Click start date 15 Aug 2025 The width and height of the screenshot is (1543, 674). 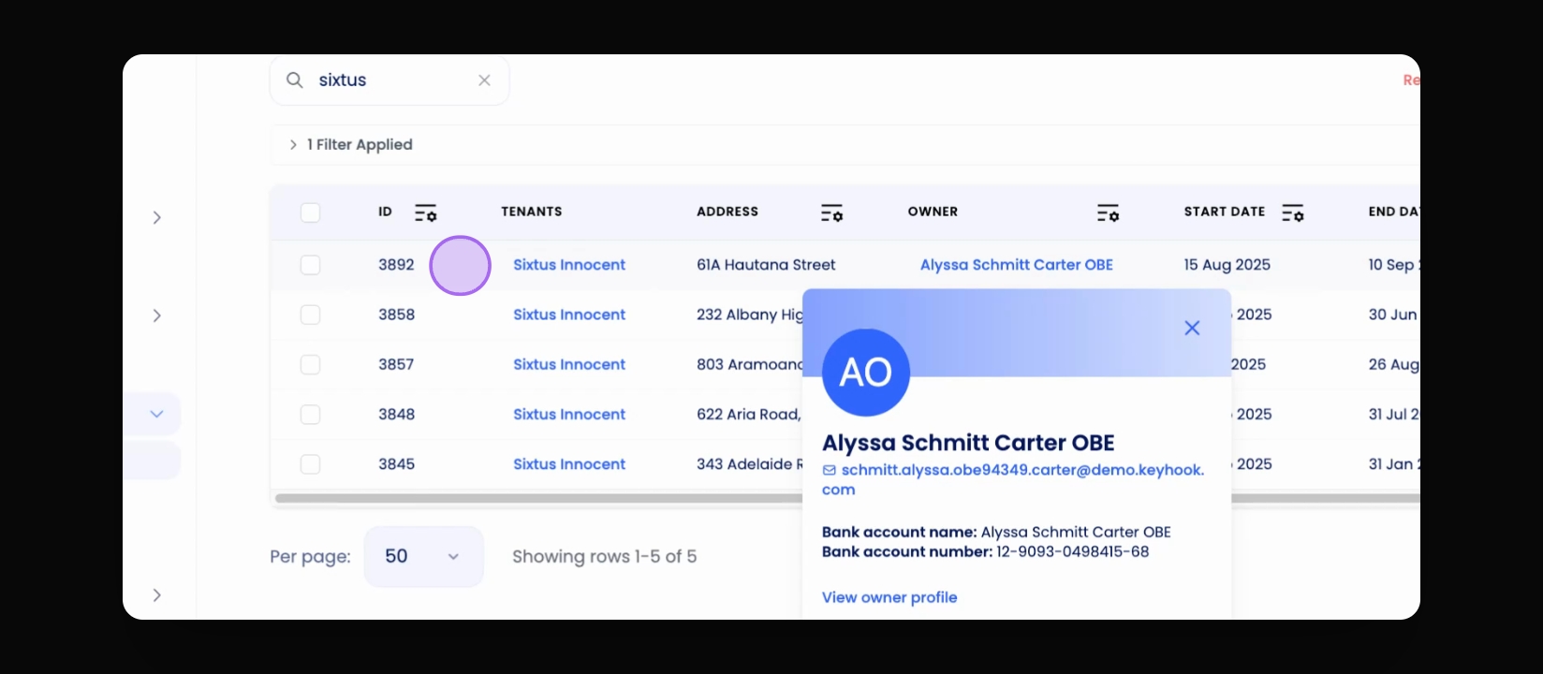[1227, 265]
